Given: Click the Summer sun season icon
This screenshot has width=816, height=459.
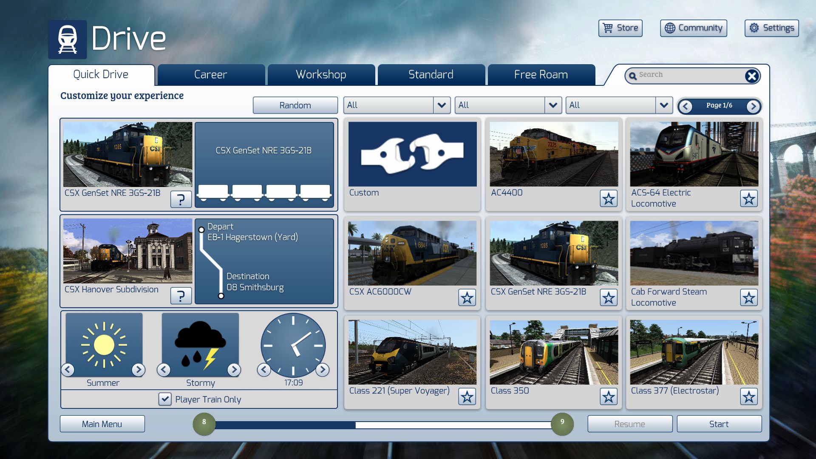Looking at the screenshot, I should (x=104, y=345).
